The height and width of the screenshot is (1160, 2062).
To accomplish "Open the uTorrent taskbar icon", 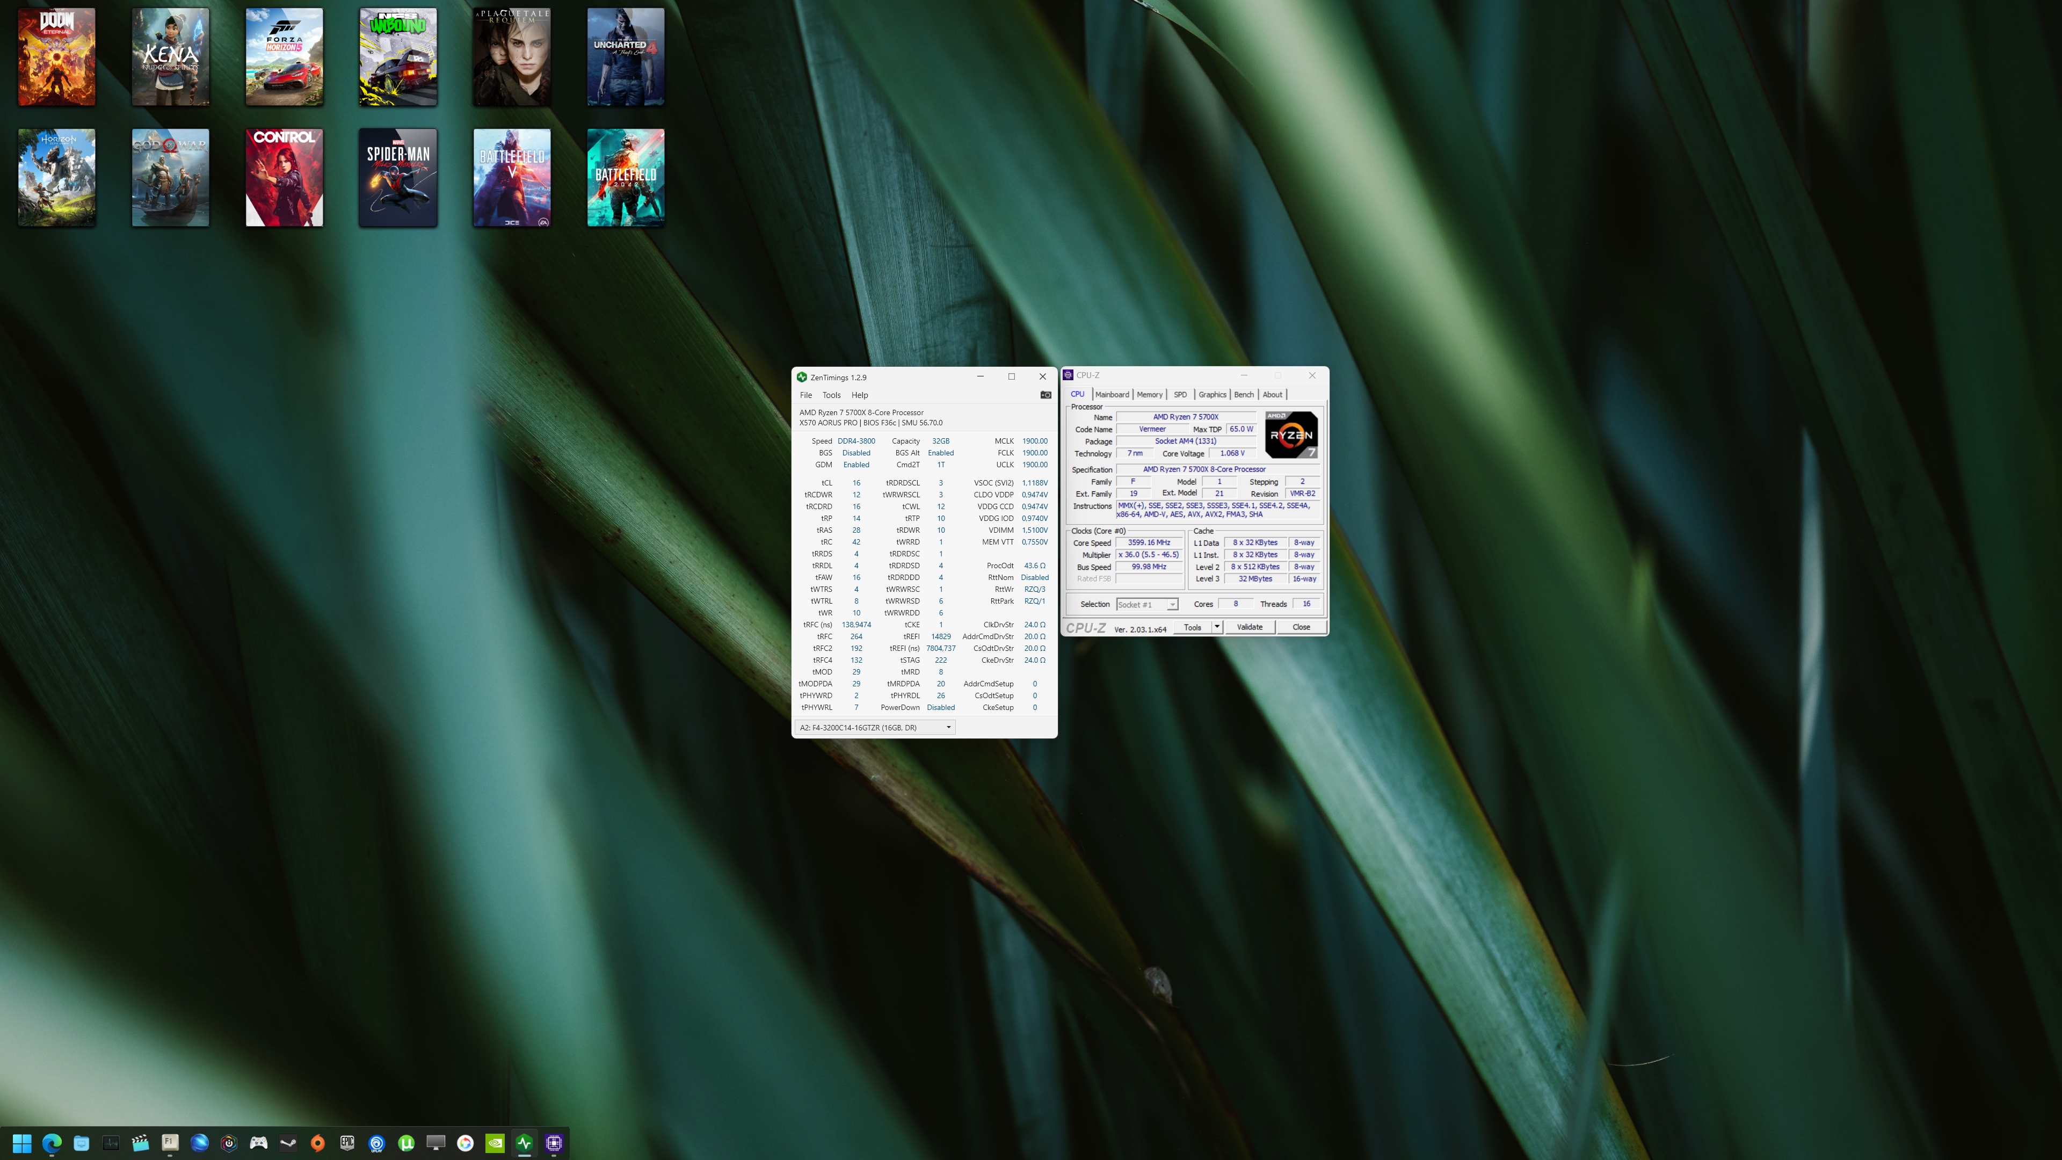I will tap(406, 1143).
